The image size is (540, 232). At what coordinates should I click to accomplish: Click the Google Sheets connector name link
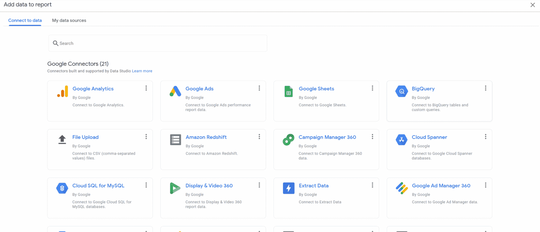click(316, 88)
